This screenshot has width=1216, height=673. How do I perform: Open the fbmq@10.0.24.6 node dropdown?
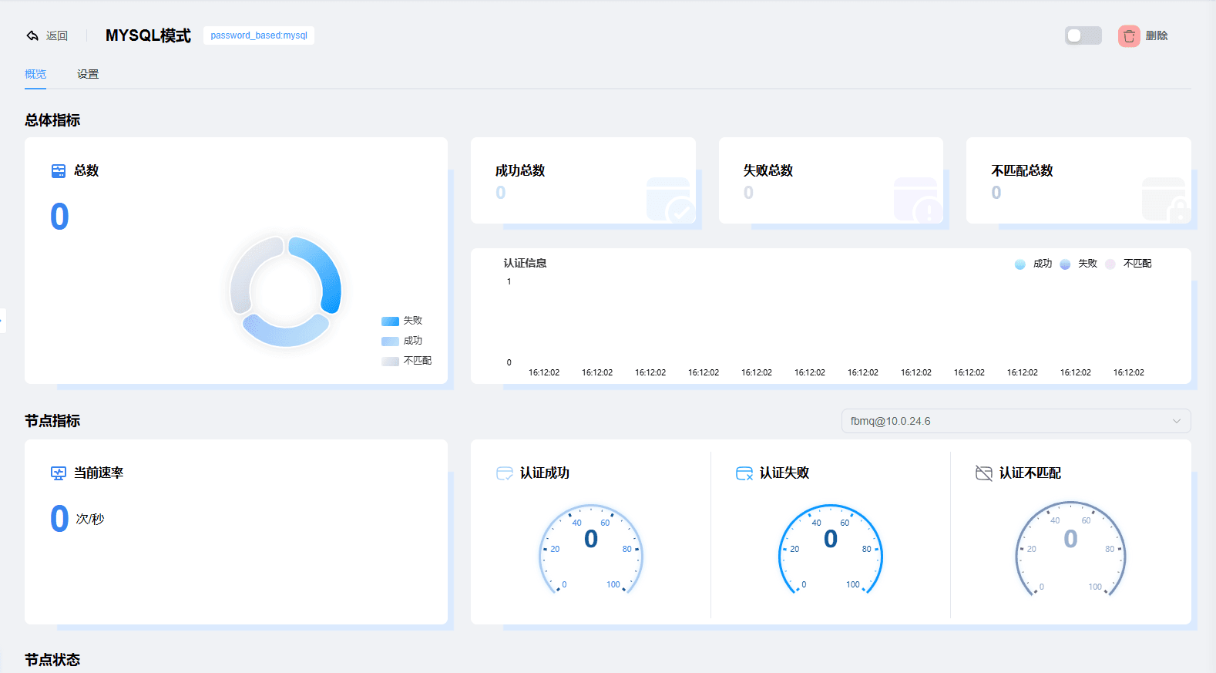pyautogui.click(x=1016, y=421)
